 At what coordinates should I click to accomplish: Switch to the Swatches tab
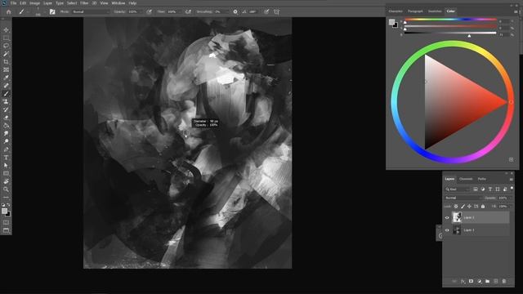tap(435, 11)
